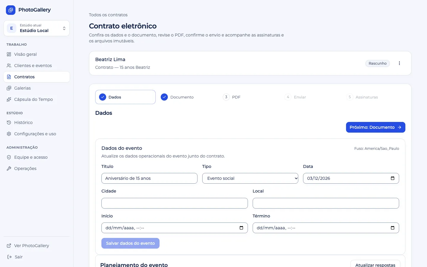427x267 pixels.
Task: Click Próximo: Documento button
Action: (375, 127)
